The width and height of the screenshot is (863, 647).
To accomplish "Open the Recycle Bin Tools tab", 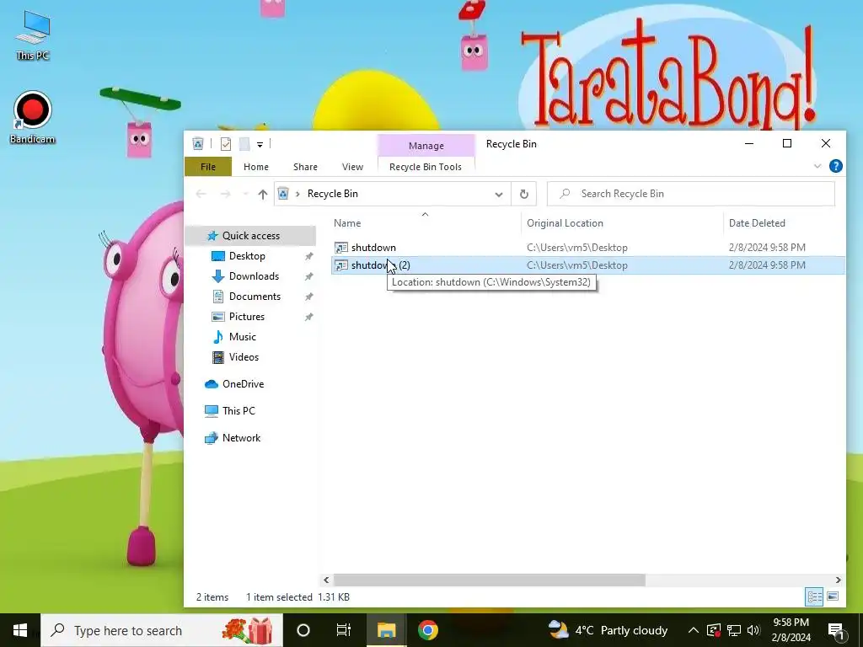I will (x=426, y=167).
